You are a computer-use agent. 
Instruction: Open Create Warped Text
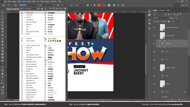click(104, 5)
